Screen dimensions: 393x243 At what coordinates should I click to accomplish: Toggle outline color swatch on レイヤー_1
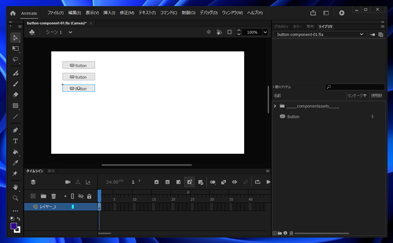pyautogui.click(x=73, y=207)
